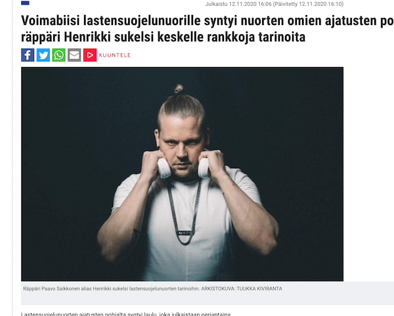The height and width of the screenshot is (316, 394).
Task: Click the chain necklace pendant in the photo
Action: pos(185,233)
